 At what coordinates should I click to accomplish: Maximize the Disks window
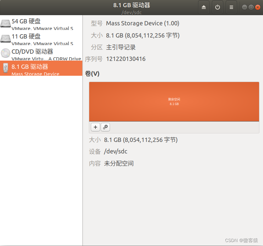251,7
